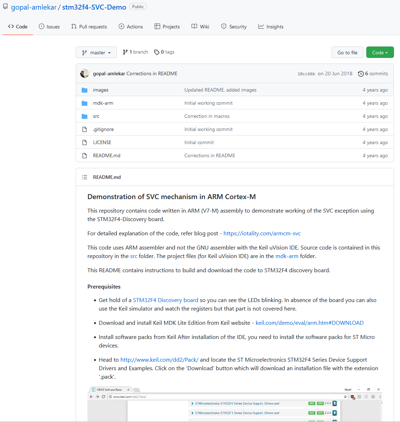Screen dimensions: 400x422
Task: Show the Insights tab
Action: point(271,27)
